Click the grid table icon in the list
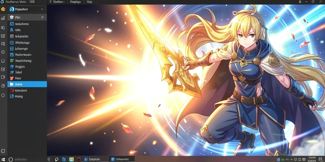 click(x=12, y=36)
